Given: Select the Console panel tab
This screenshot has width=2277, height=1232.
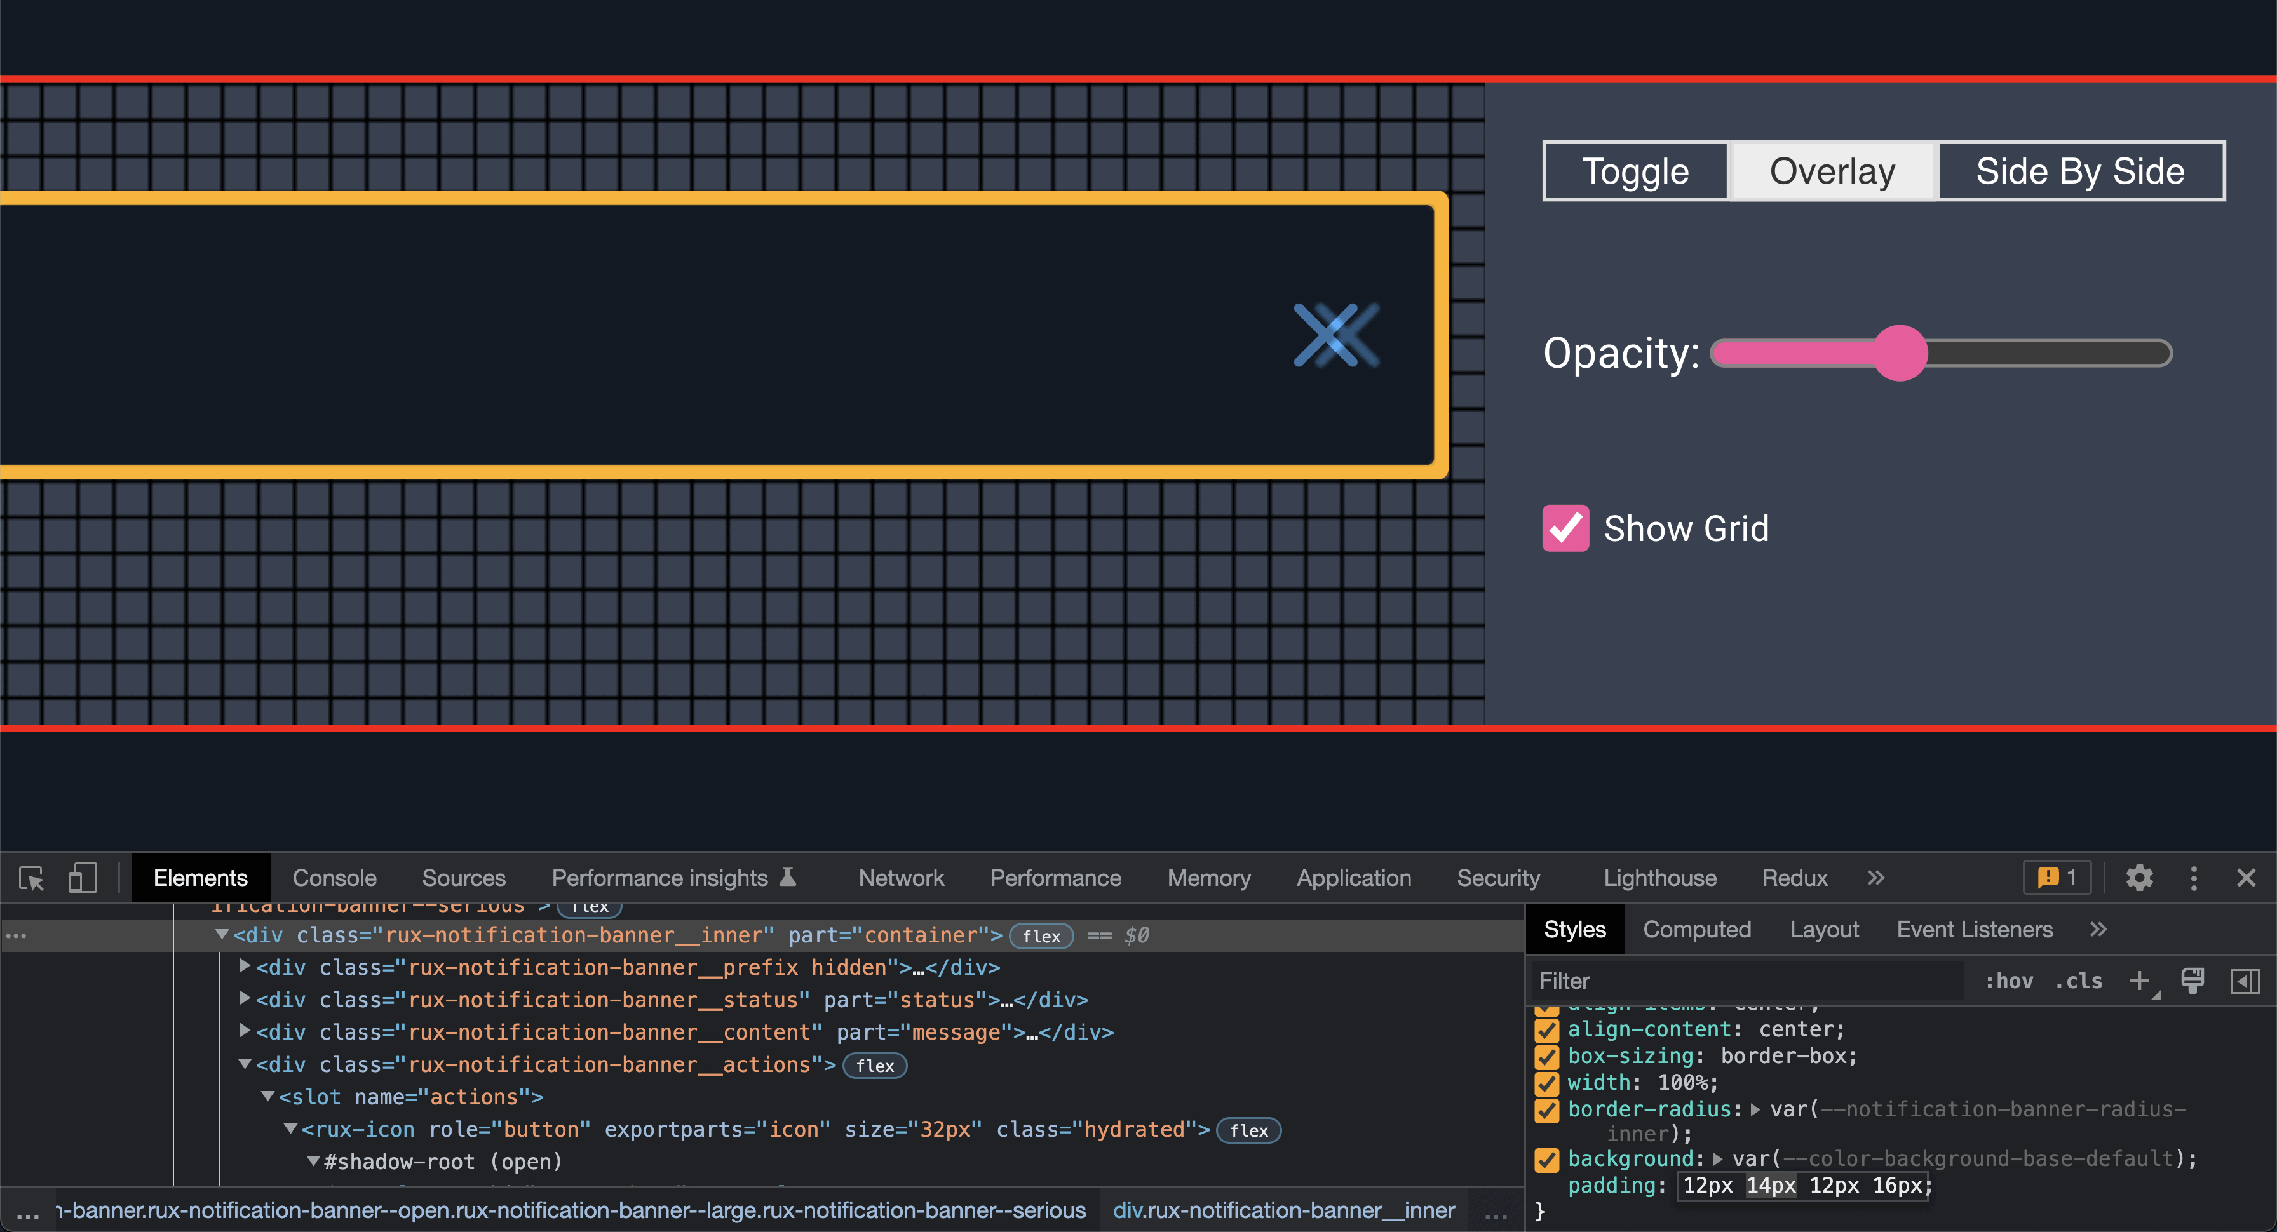Looking at the screenshot, I should (x=335, y=878).
